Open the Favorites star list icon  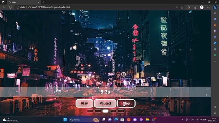coord(189,7)
